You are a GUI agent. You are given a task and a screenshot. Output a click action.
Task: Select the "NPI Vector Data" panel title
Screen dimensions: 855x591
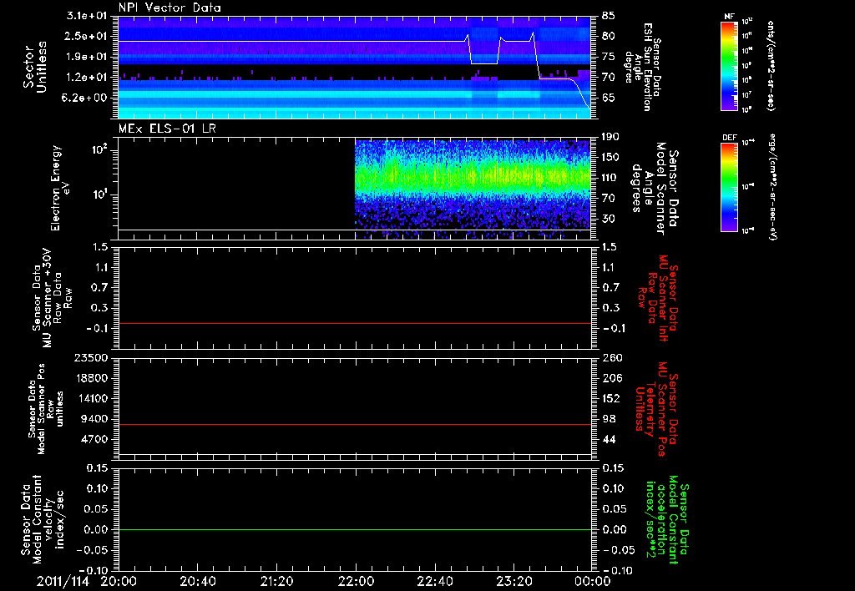[169, 8]
